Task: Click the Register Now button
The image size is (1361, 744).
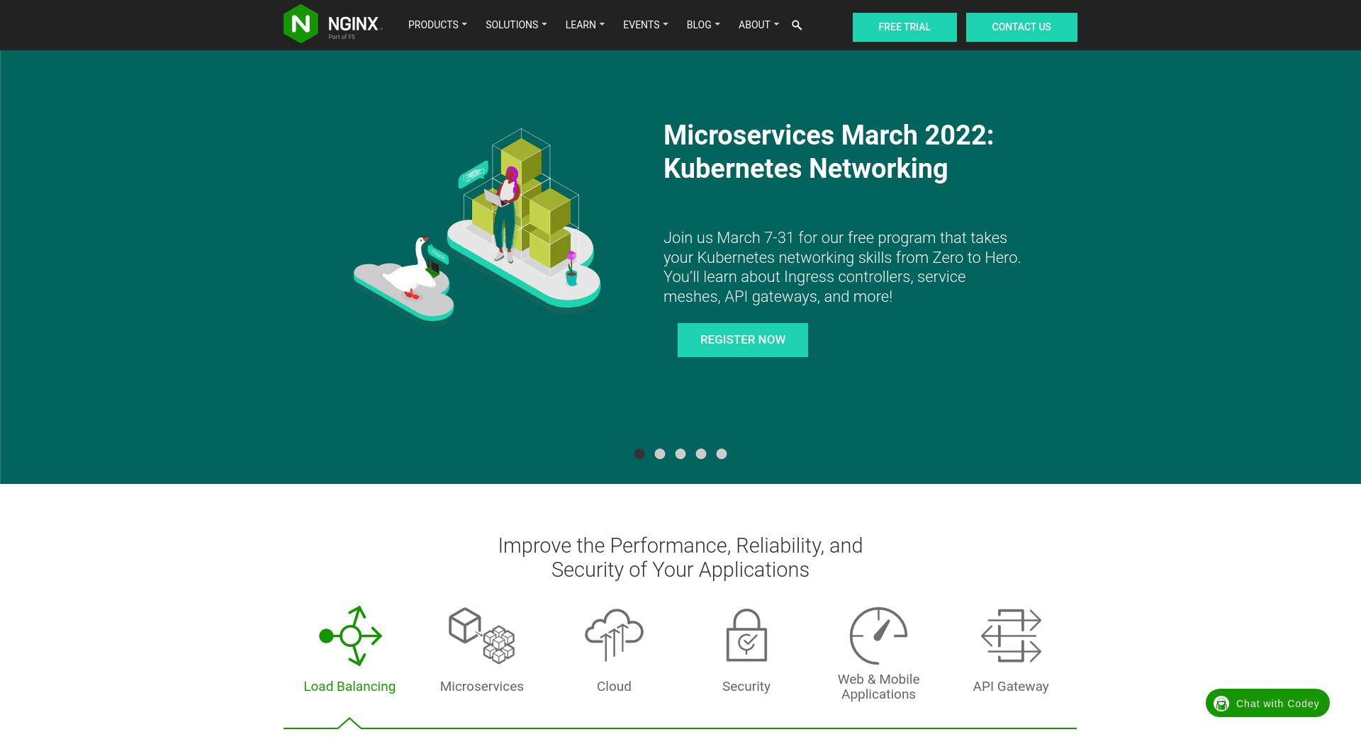Action: pos(743,340)
